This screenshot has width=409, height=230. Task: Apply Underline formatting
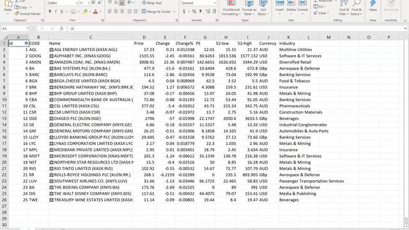tap(61, 11)
